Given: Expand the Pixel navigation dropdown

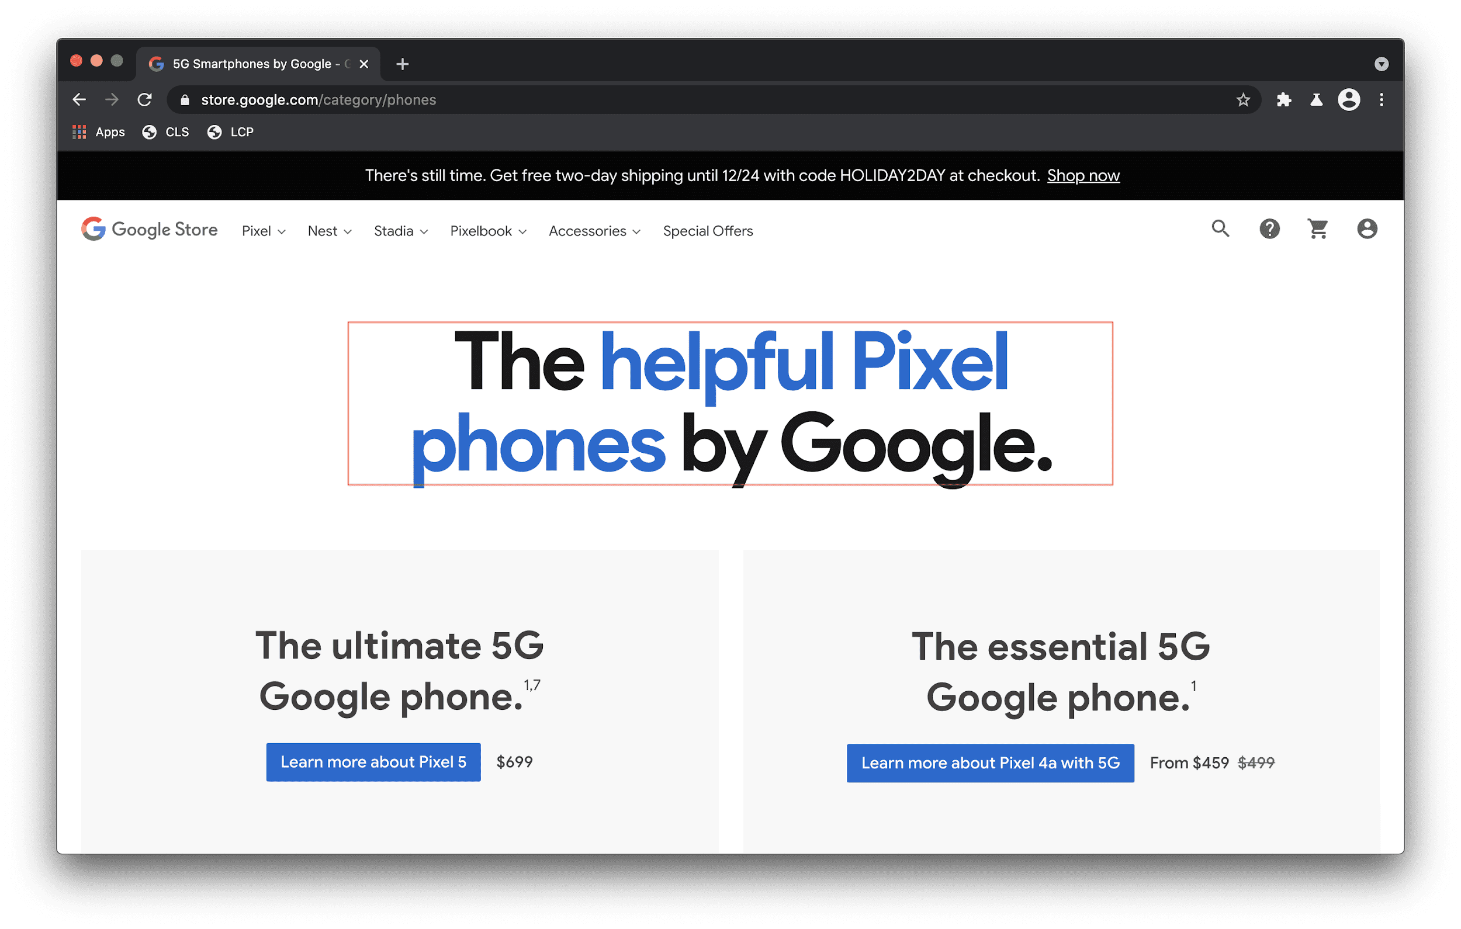Looking at the screenshot, I should (x=263, y=231).
